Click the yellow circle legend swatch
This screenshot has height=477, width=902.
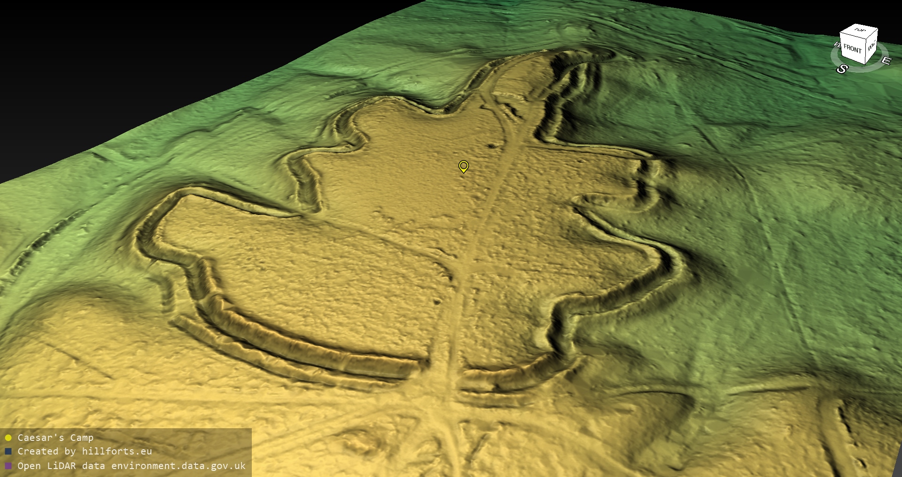click(x=8, y=438)
